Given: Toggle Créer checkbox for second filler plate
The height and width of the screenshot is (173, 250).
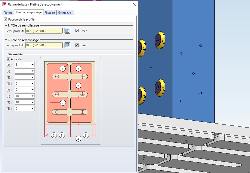Looking at the screenshot, I should 77,45.
